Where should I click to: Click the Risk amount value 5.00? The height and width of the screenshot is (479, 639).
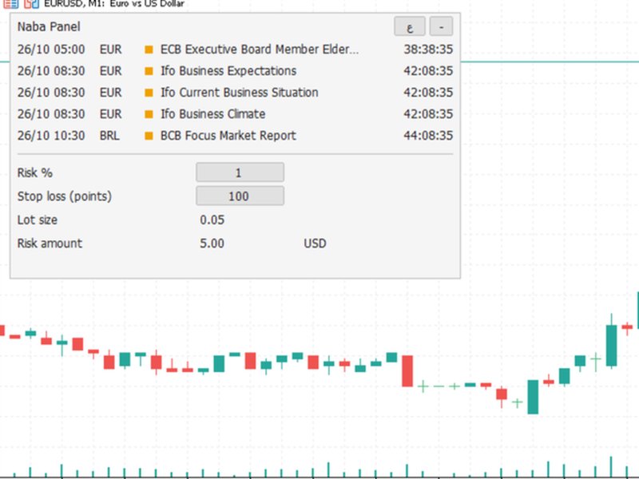(212, 243)
